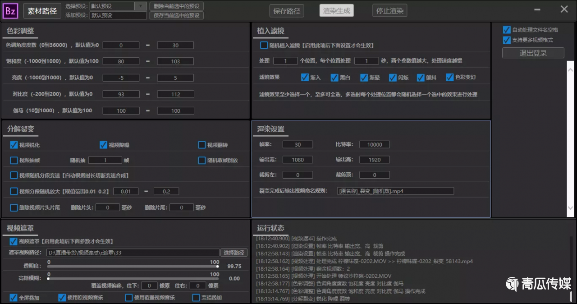This screenshot has height=304, width=577.
Task: Open the 选择预设 preset dropdown
Action: click(x=141, y=6)
